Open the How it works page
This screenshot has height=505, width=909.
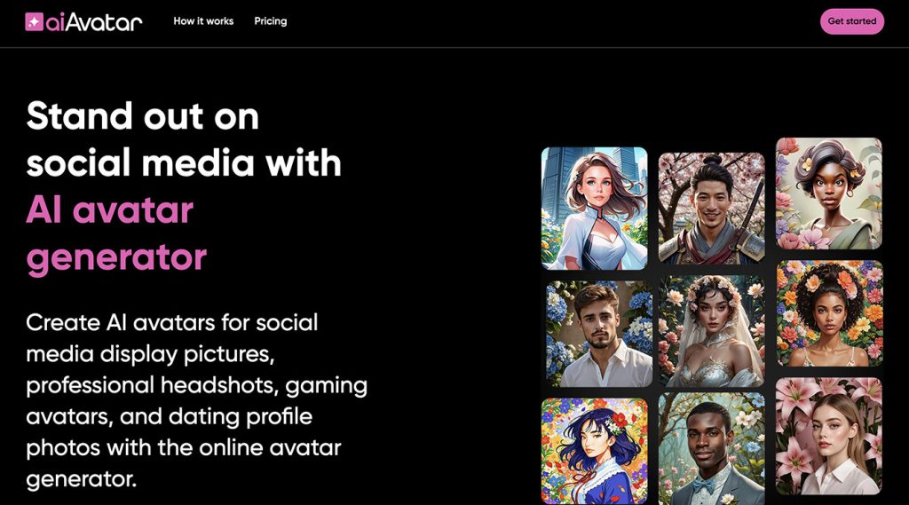coord(203,21)
